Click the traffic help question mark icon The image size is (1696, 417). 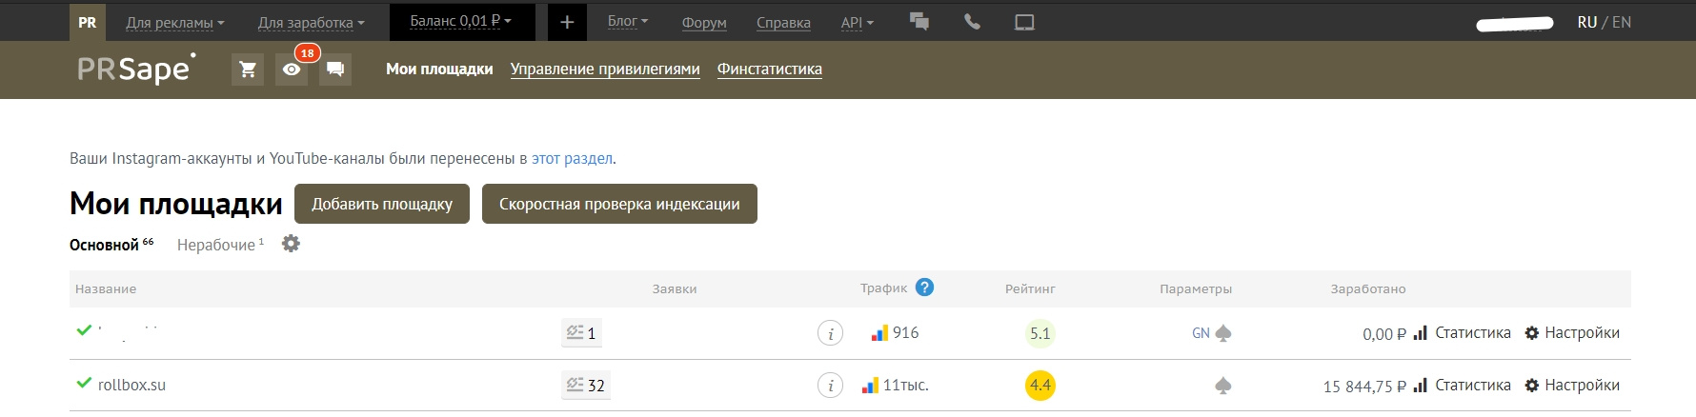click(924, 288)
